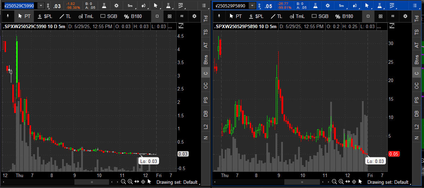Click the zoom in magnifier under right chart
This screenshot has height=188, width=424.
(x=341, y=182)
